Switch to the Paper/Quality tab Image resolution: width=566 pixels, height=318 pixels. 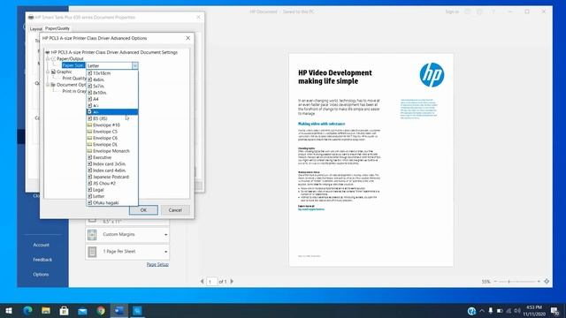(57, 28)
